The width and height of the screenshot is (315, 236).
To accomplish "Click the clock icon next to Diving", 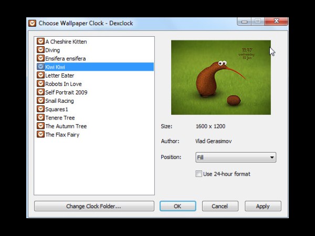I will pyautogui.click(x=40, y=50).
